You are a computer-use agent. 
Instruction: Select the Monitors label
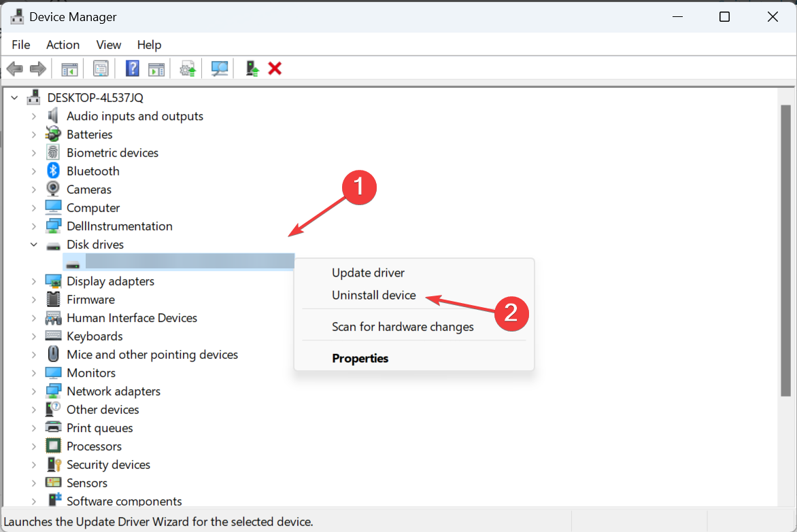pyautogui.click(x=91, y=372)
